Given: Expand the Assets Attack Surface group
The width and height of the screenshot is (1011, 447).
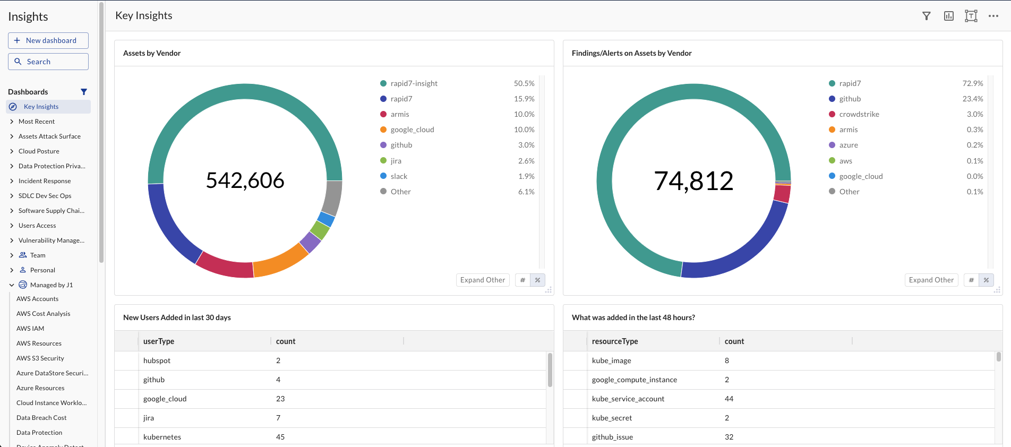Looking at the screenshot, I should pos(12,136).
